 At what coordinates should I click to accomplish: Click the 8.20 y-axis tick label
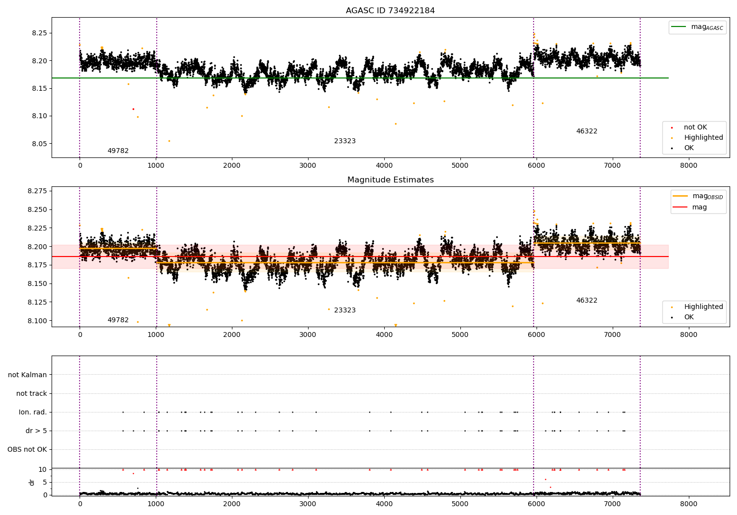pyautogui.click(x=39, y=61)
